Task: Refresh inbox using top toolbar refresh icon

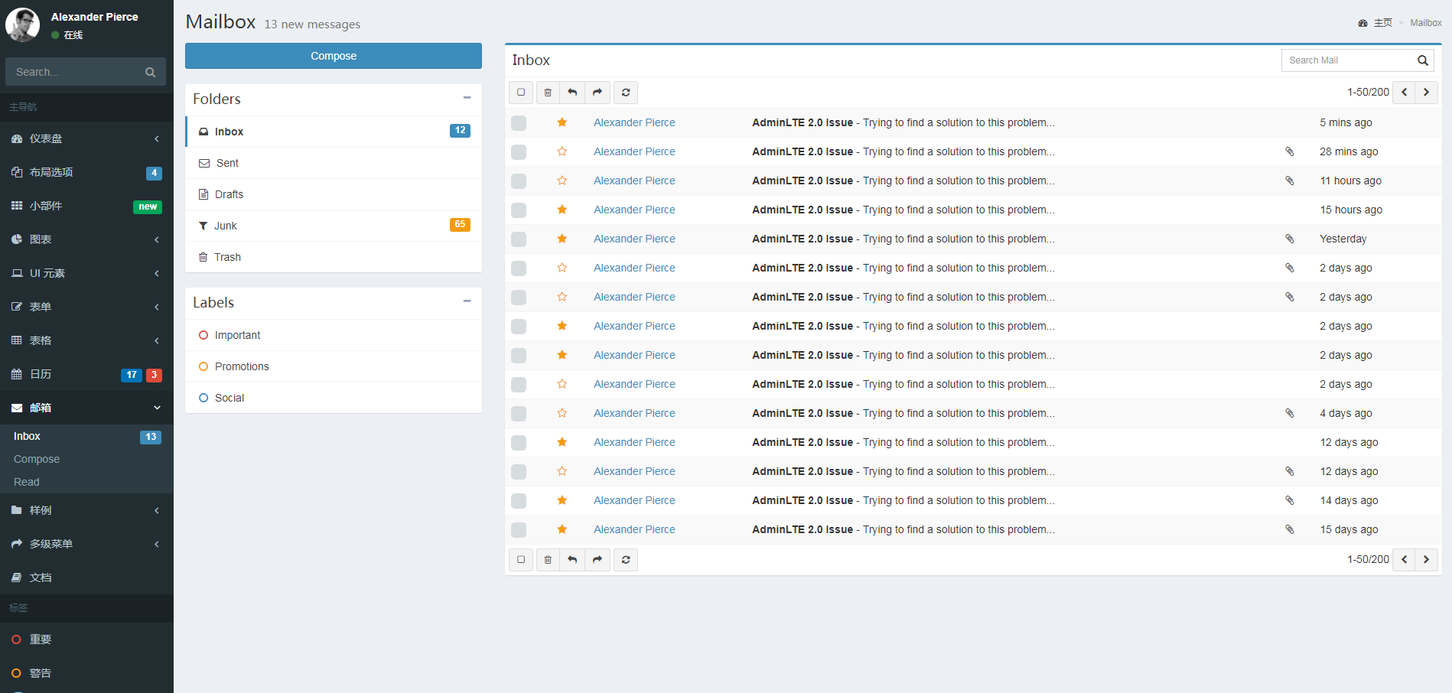Action: [x=626, y=93]
